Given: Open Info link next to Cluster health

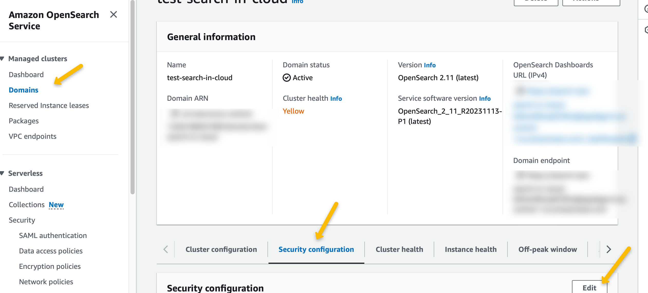Looking at the screenshot, I should (x=336, y=98).
